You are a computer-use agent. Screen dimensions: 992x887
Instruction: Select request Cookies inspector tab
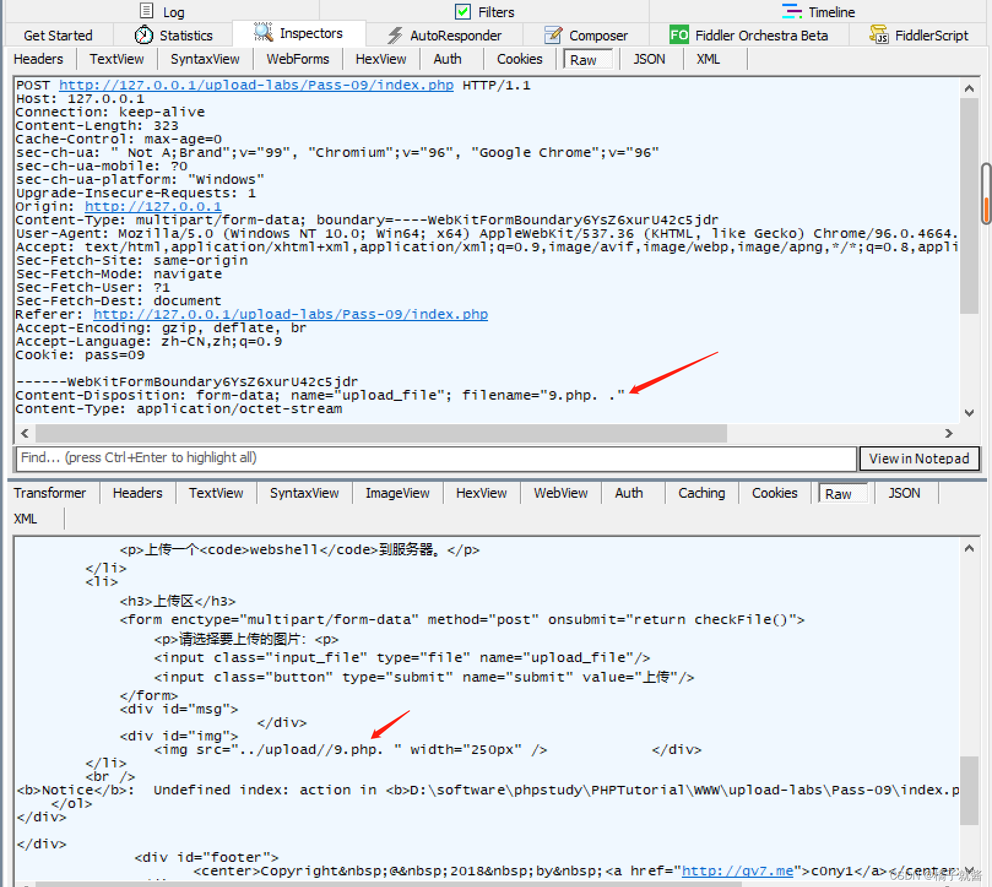coord(520,59)
